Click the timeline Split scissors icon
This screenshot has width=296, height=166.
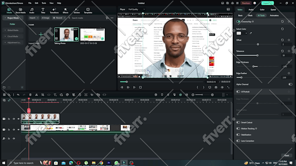37,95
